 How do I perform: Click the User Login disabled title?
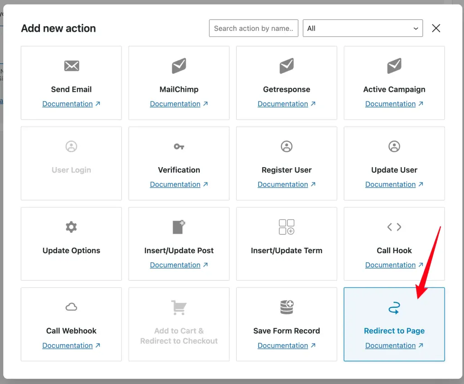[x=71, y=170]
